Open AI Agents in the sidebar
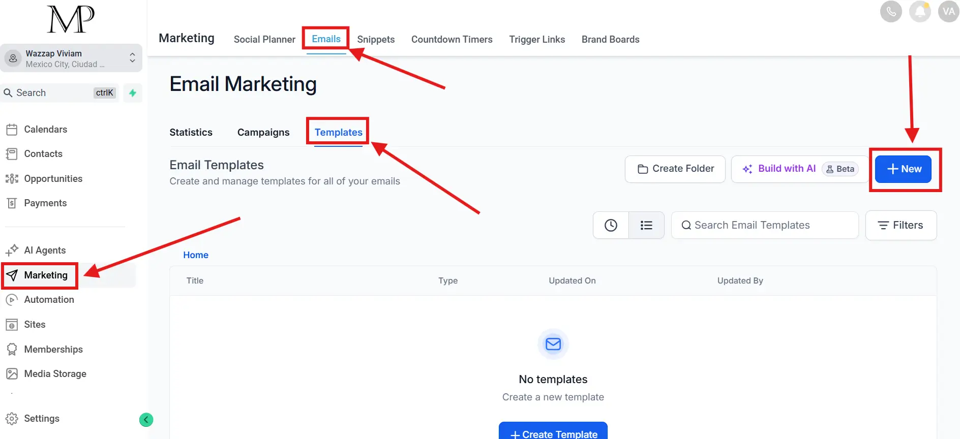The width and height of the screenshot is (960, 439). coord(45,250)
